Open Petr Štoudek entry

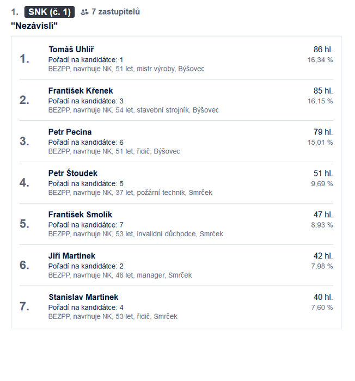[x=73, y=173]
